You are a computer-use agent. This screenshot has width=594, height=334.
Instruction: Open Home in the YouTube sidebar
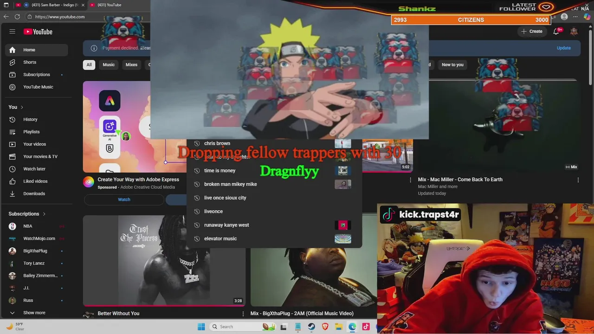point(37,50)
